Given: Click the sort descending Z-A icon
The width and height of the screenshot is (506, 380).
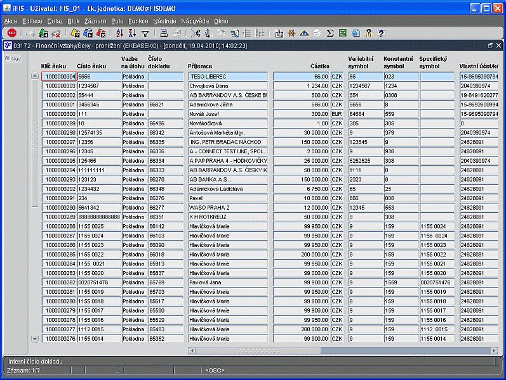Looking at the screenshot, I should pyautogui.click(x=132, y=33).
